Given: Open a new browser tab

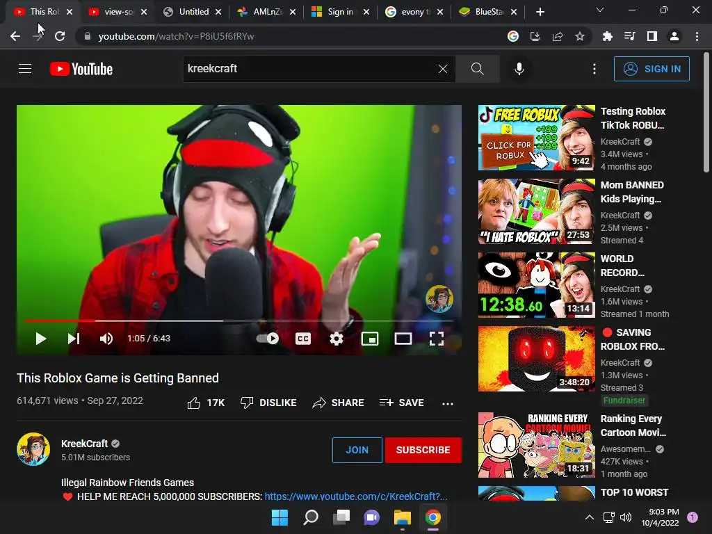Looking at the screenshot, I should pyautogui.click(x=540, y=12).
